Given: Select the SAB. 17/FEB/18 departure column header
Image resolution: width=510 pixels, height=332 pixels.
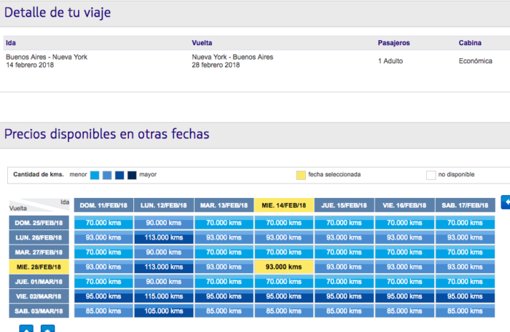Looking at the screenshot, I should 465,206.
